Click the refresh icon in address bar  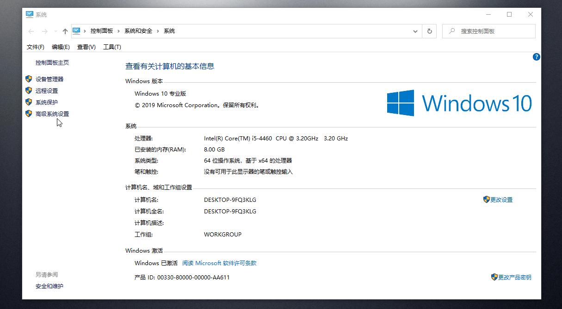pos(429,30)
